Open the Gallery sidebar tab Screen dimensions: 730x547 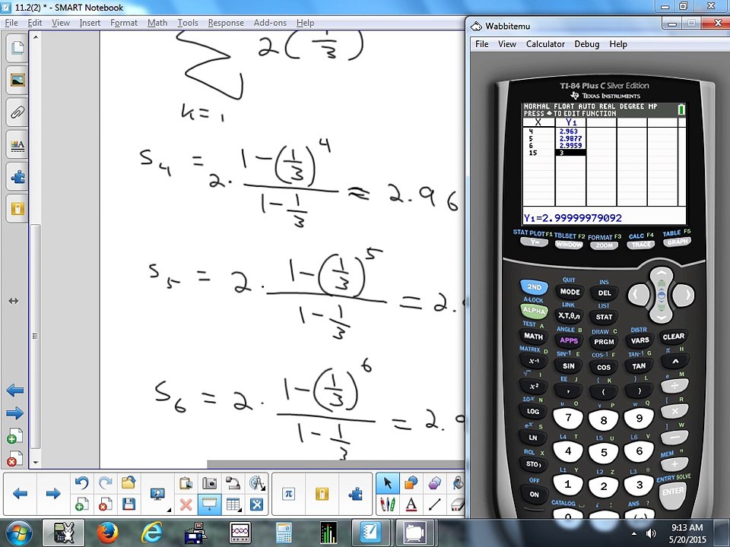(x=17, y=81)
